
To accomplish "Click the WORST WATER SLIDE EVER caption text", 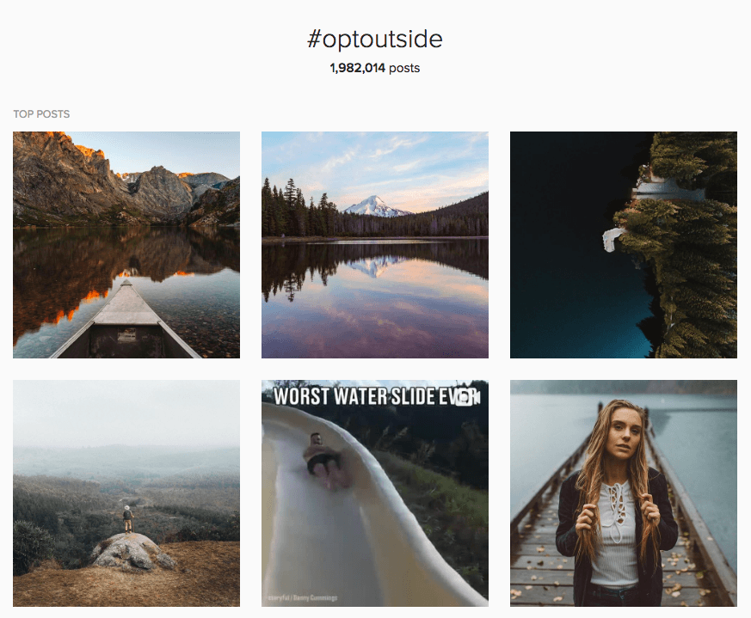I will (x=376, y=397).
